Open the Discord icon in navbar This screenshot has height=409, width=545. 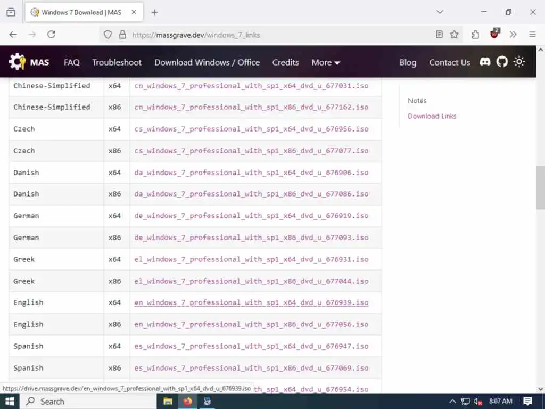[485, 62]
